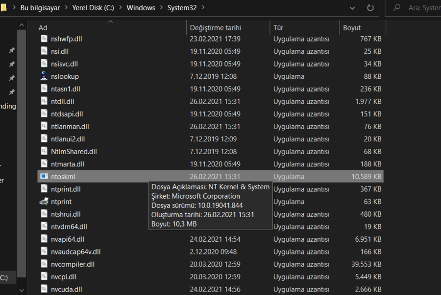Click the ntdll.dll file icon
The height and width of the screenshot is (295, 441).
click(x=45, y=101)
